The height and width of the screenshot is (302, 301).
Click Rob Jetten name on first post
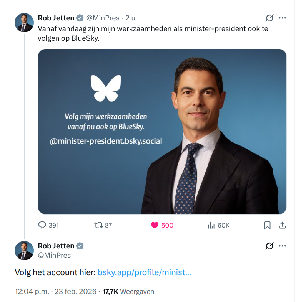coord(56,18)
